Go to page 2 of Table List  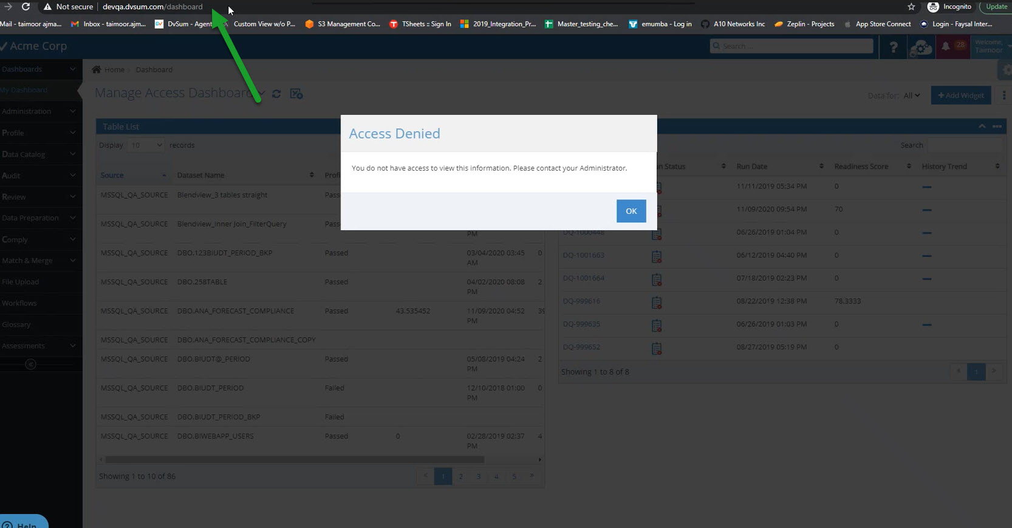coord(460,476)
